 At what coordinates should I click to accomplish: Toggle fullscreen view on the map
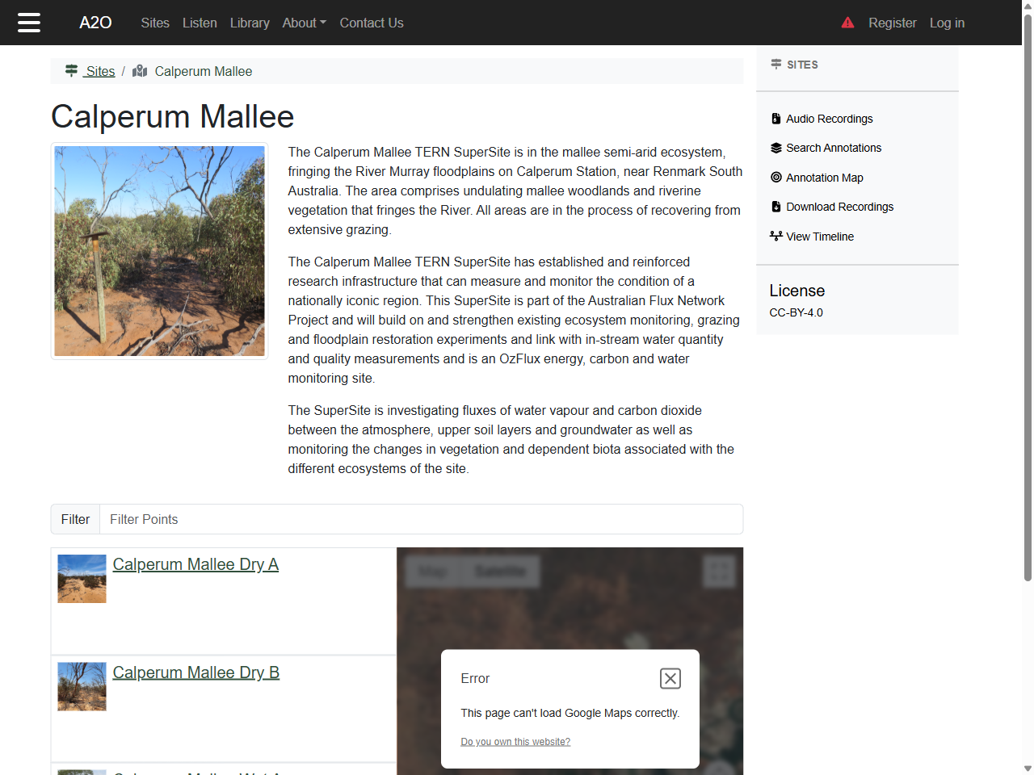point(719,572)
